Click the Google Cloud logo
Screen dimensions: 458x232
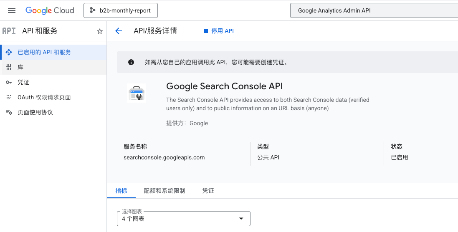[x=50, y=10]
